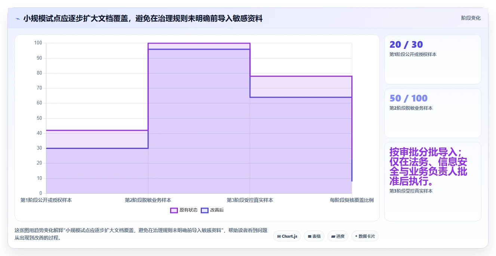The width and height of the screenshot is (496, 256).
Task: Click the 阶段变化 label in header
Action: pyautogui.click(x=471, y=18)
